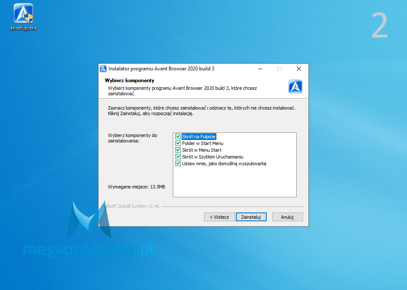Screen dimensions: 407x290
Task: Select the 'Folder w Start Menu' label text
Action: (203, 143)
